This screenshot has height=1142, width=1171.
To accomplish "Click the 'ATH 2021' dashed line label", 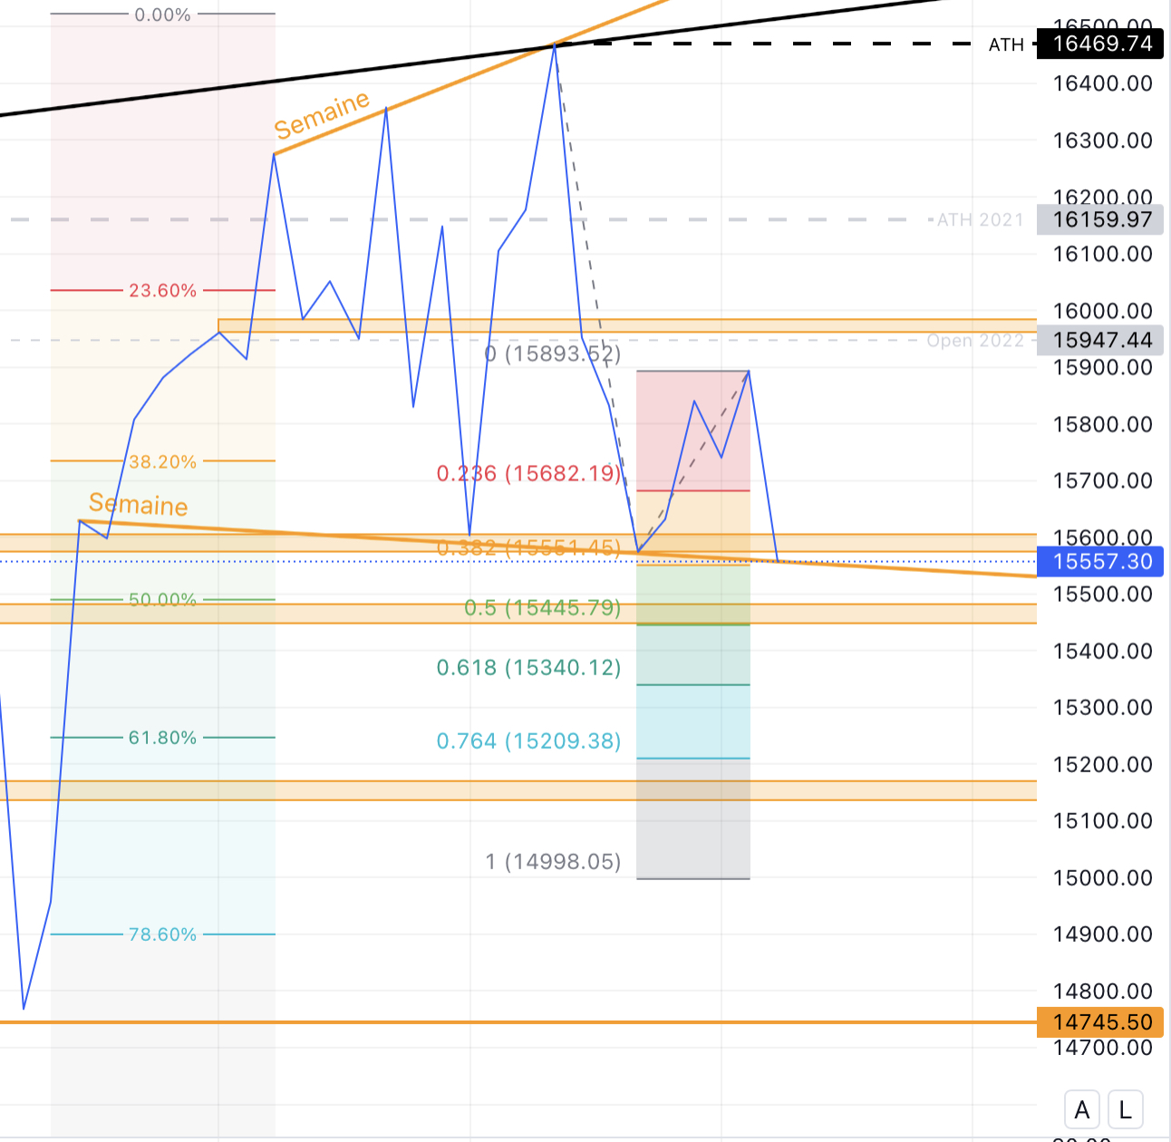I will pyautogui.click(x=980, y=219).
